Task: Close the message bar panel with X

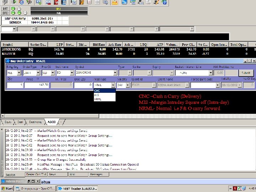Action: [x=2, y=130]
